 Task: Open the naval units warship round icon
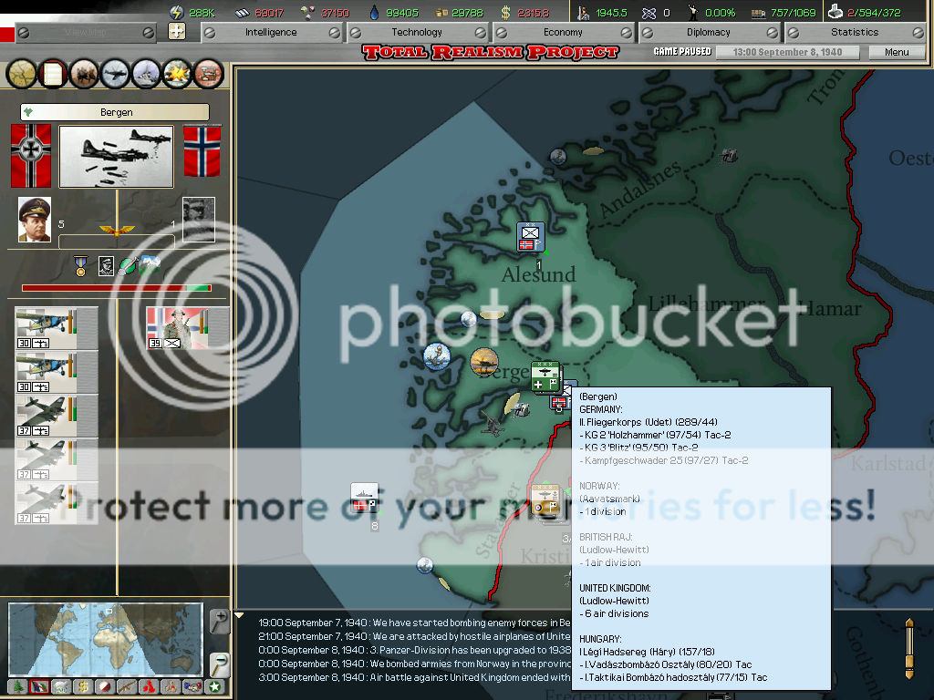tap(146, 73)
